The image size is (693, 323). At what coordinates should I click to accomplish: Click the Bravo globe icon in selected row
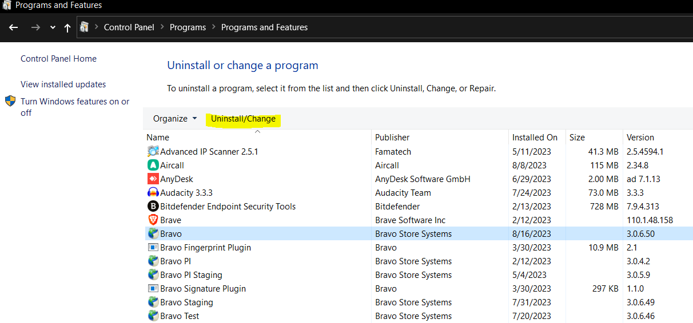coord(153,234)
